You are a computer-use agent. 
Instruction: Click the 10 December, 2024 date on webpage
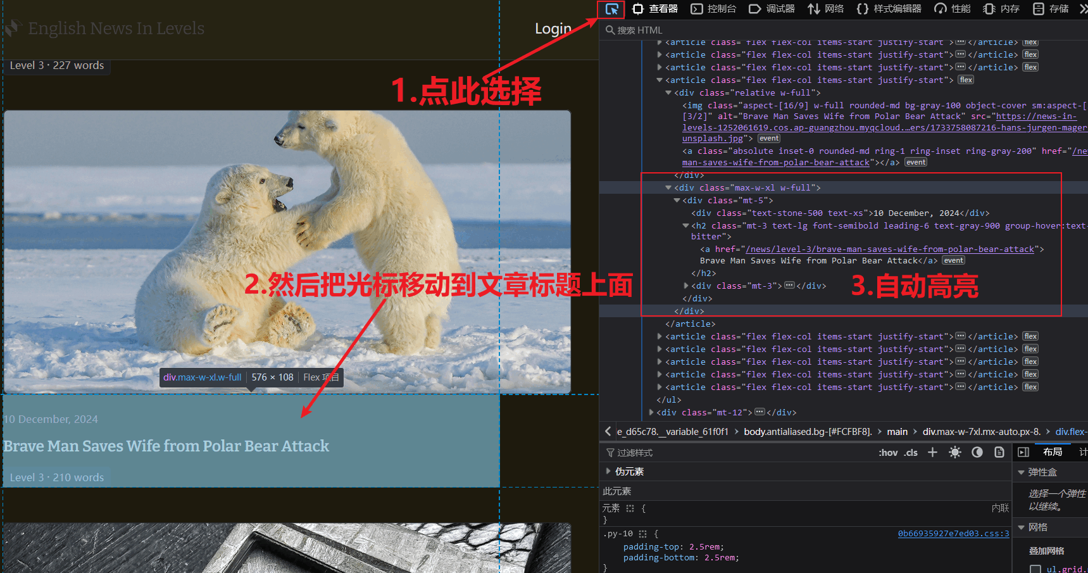pyautogui.click(x=51, y=419)
